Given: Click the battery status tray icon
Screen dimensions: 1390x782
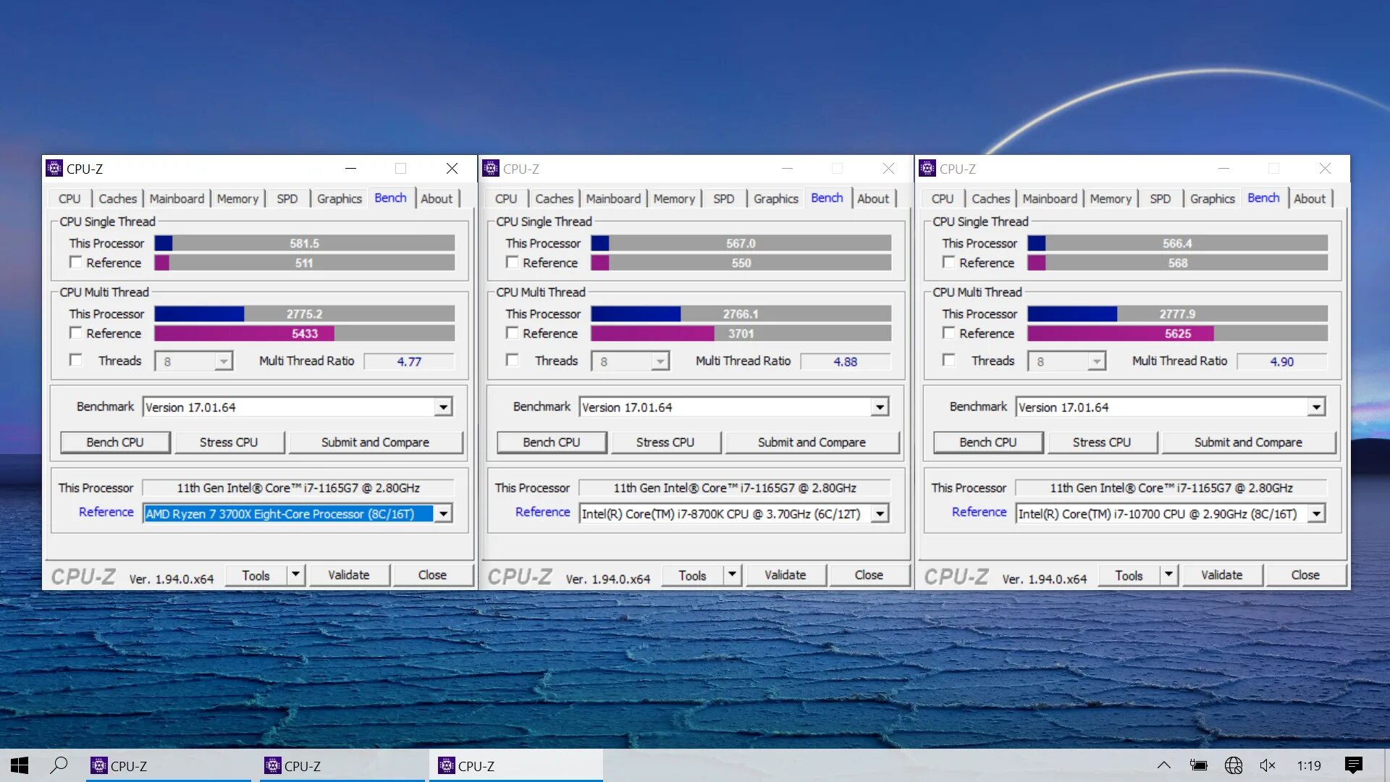Looking at the screenshot, I should pos(1198,765).
